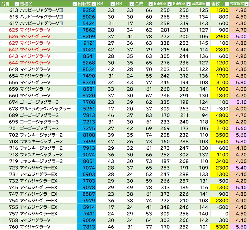Select red machine number cell 625
Screen dimensions: 249x230
(10, 30)
